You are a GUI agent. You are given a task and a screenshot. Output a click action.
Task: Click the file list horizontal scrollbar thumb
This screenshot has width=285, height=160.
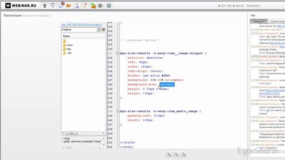pyautogui.click(x=72, y=133)
